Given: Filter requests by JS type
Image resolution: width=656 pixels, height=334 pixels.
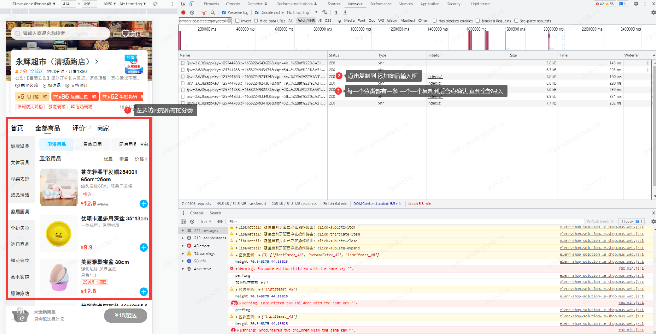Looking at the screenshot, I should click(320, 21).
